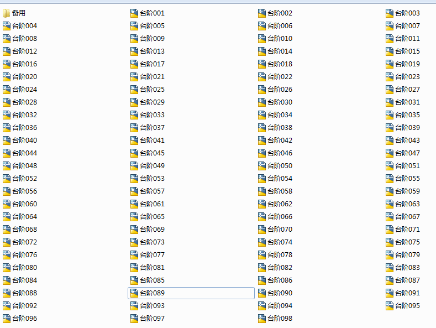
Task: Click the icon next to 台阶019
Action: pos(389,64)
